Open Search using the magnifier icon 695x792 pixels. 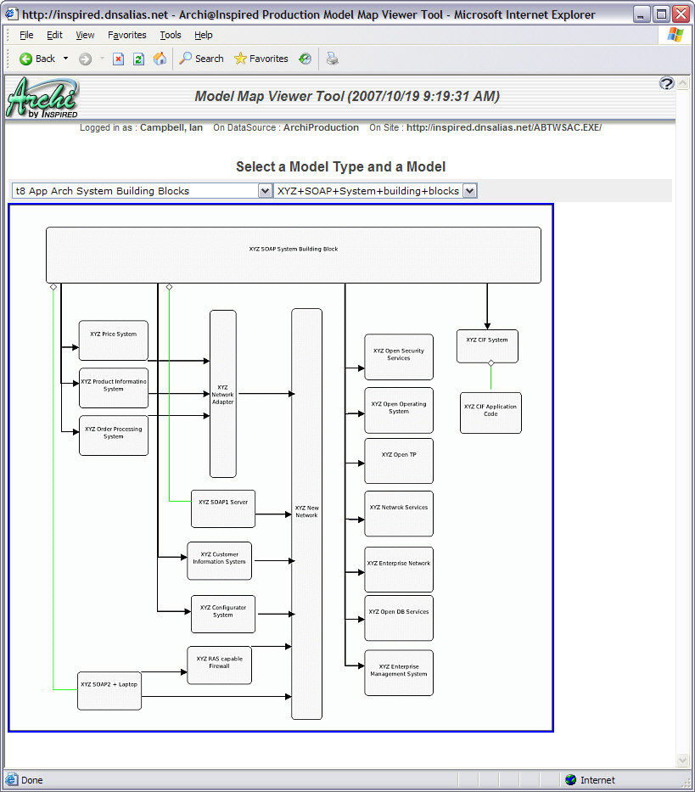185,59
